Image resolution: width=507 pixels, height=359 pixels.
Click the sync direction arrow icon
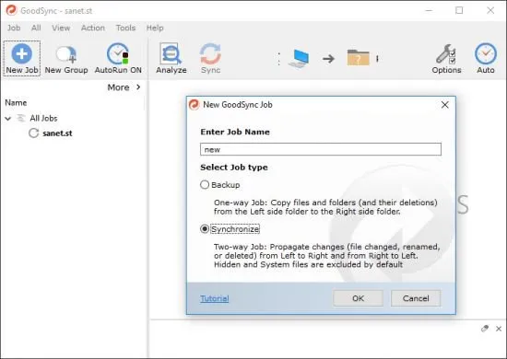328,59
